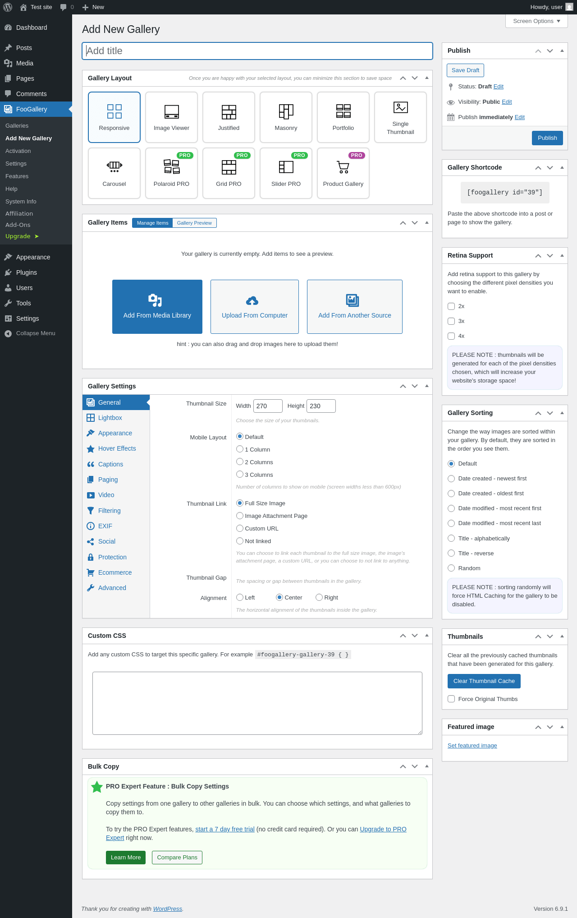Select Single Thumbnail layout
Image resolution: width=577 pixels, height=918 pixels.
400,117
